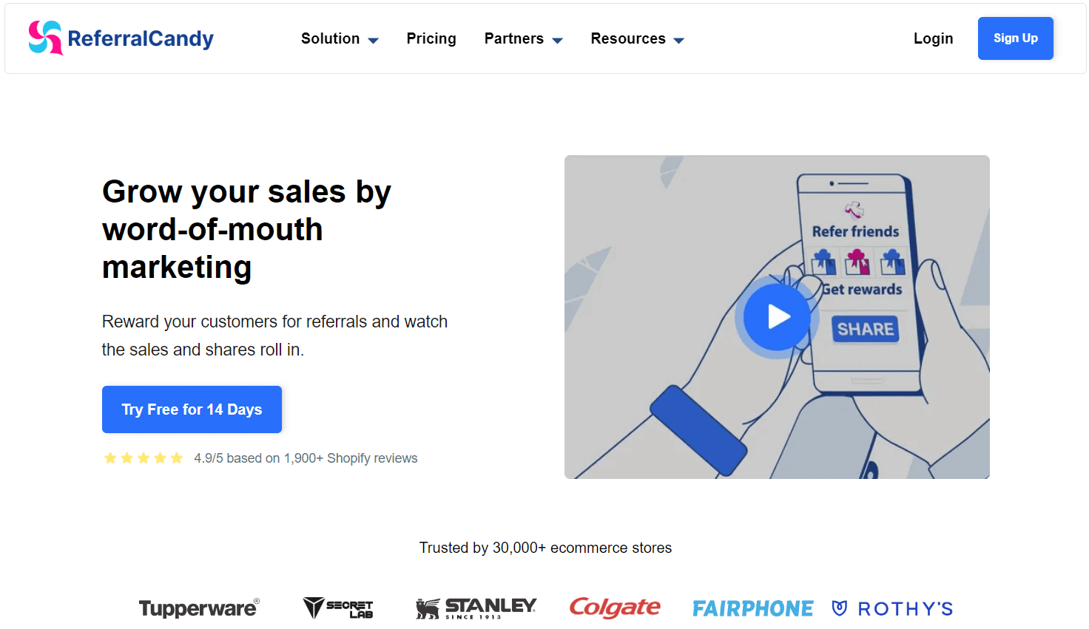The width and height of the screenshot is (1089, 629).
Task: Open the Pricing page
Action: click(431, 38)
